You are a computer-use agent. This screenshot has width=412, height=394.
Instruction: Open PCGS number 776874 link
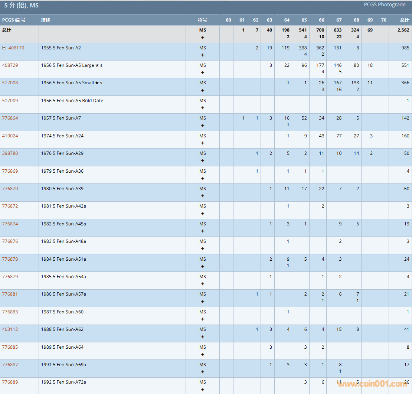pyautogui.click(x=10, y=224)
